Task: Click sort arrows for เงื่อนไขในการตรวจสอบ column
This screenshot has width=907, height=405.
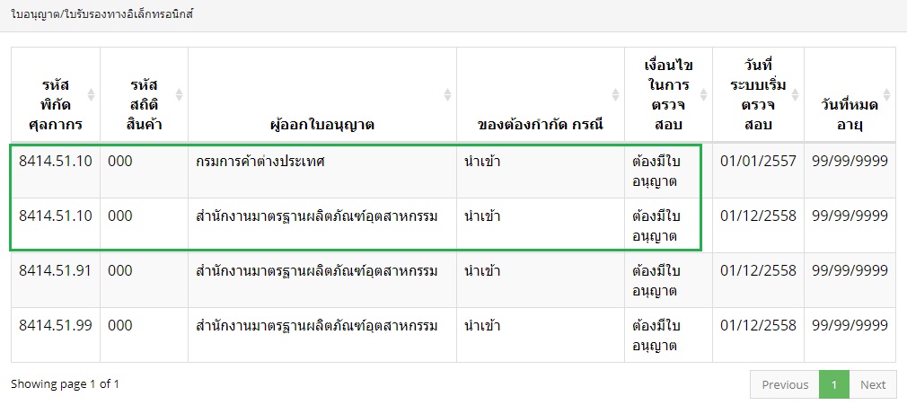Action: (703, 94)
